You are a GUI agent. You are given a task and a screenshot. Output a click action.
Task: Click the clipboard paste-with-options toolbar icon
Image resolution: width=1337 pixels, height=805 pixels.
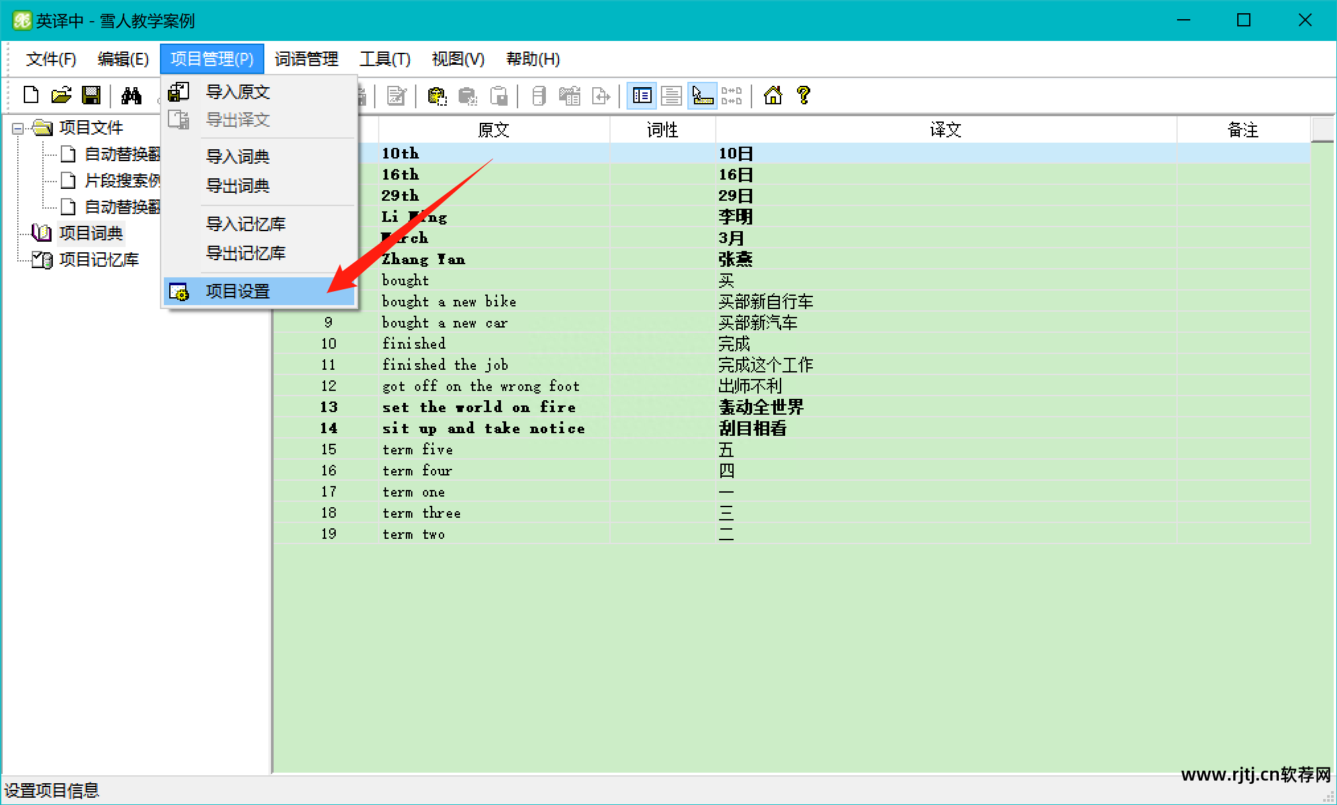point(437,96)
